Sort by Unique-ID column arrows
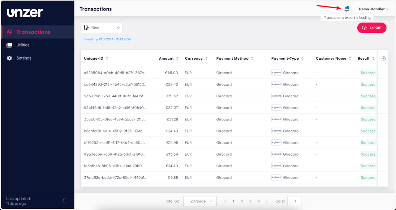Screen dimensions: 396x210 [x=107, y=58]
